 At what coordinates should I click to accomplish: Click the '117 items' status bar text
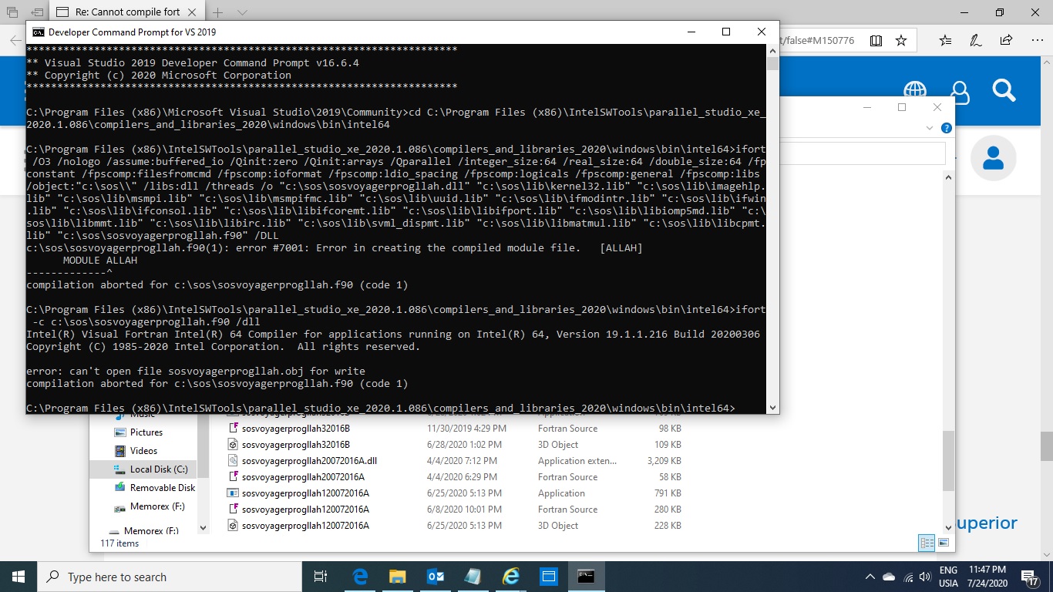coord(119,543)
